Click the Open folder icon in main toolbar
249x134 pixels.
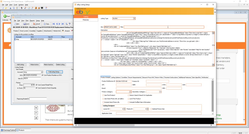click(6, 8)
